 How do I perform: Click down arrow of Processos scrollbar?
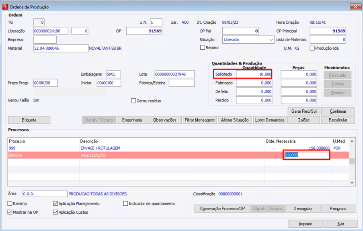(x=352, y=182)
